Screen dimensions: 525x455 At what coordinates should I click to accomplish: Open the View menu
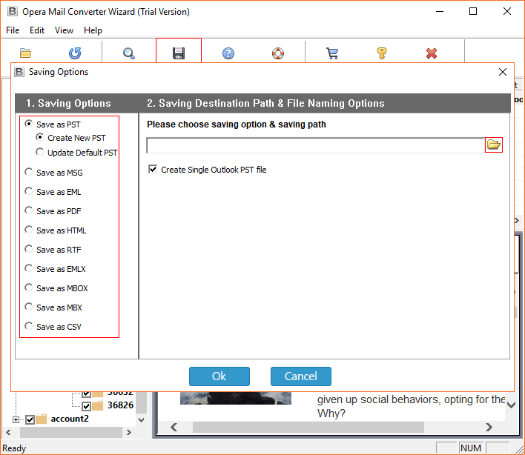click(x=64, y=30)
